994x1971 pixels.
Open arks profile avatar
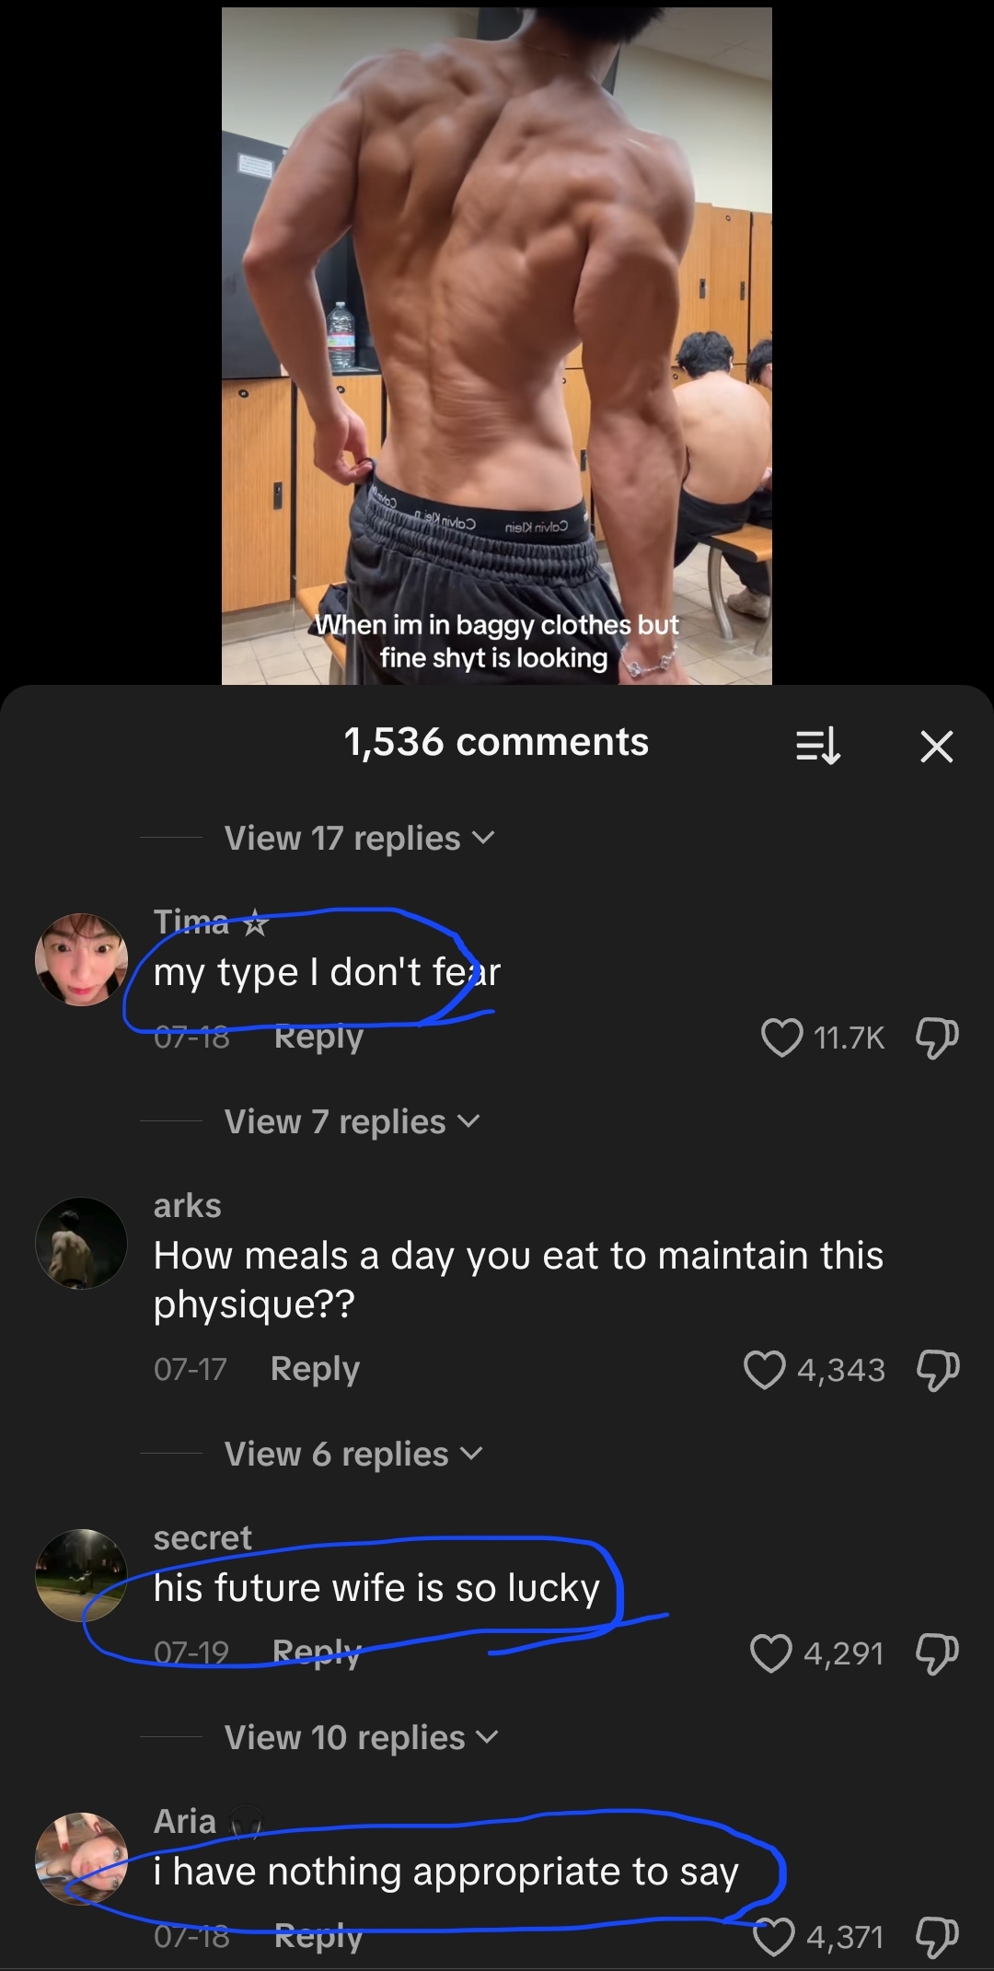pos(81,1243)
